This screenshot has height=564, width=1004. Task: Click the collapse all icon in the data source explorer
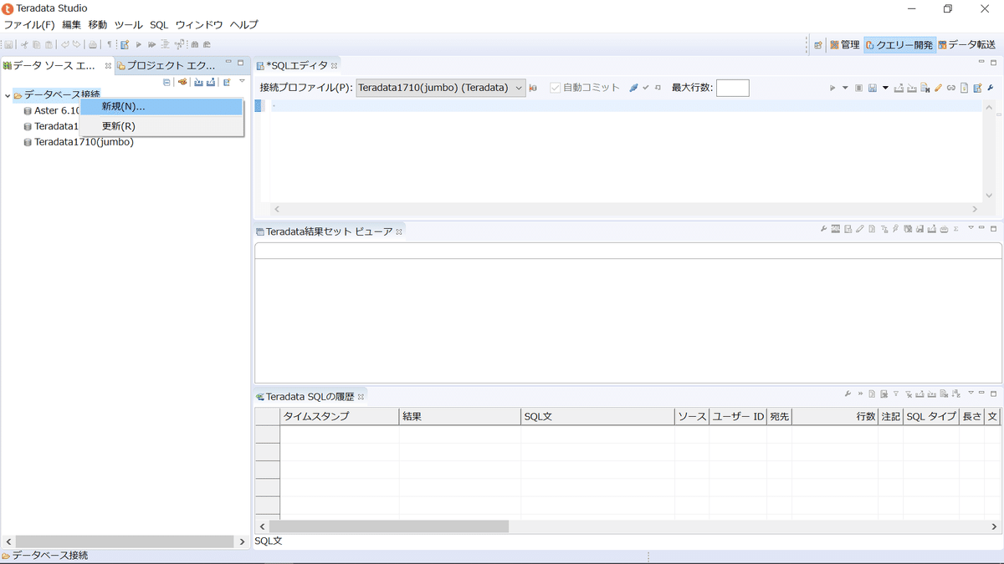[166, 82]
